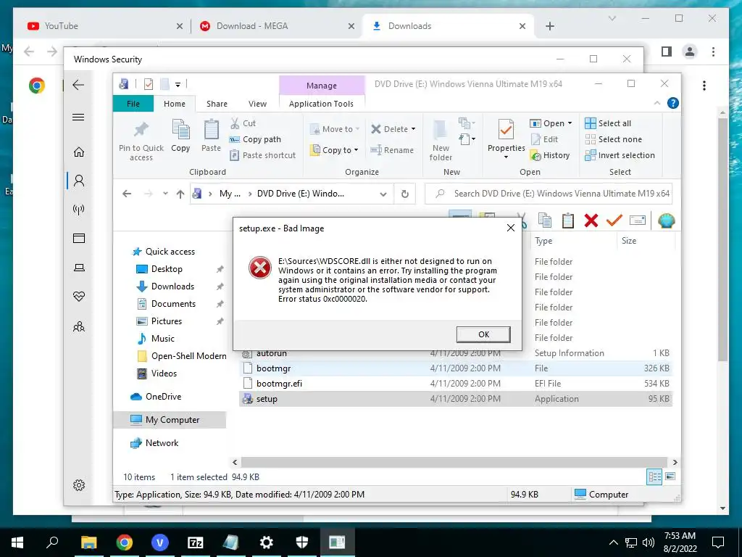
Task: Navigate back in File Explorer
Action: coord(127,194)
